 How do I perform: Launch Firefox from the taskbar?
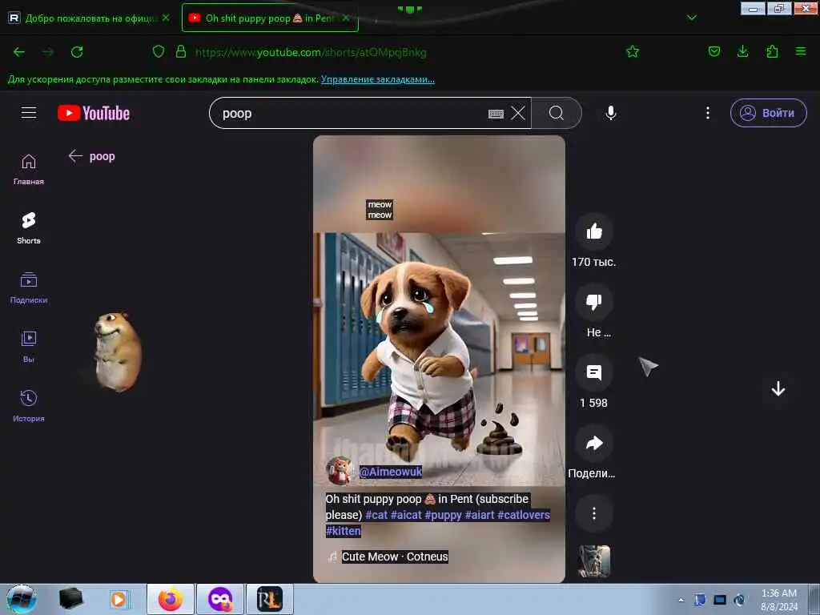click(x=171, y=599)
